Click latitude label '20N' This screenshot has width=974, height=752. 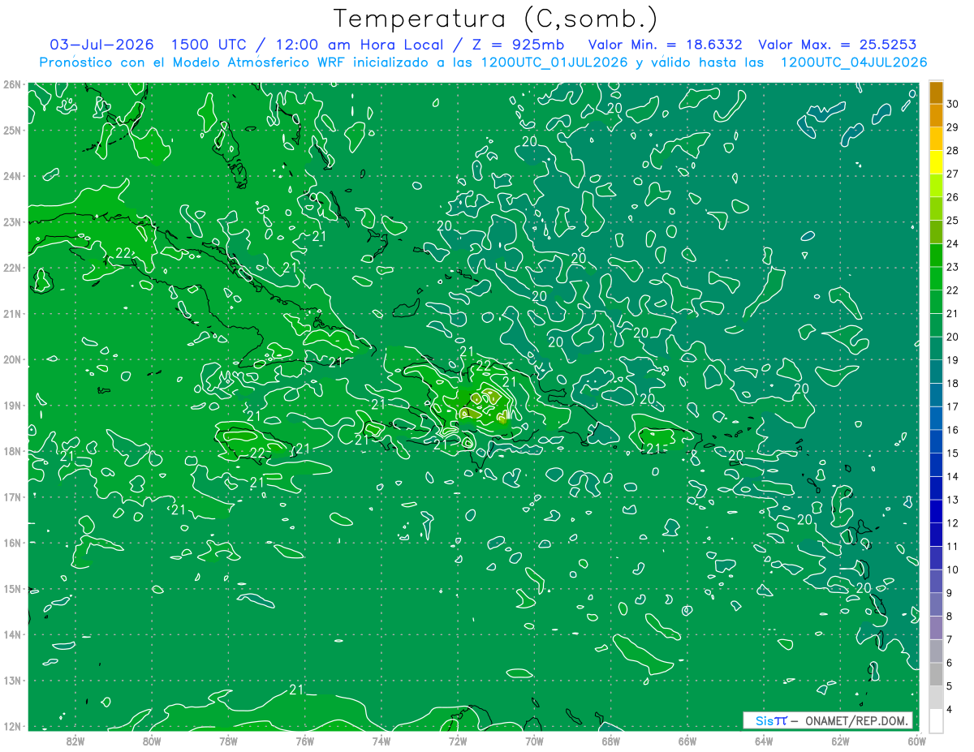click(12, 359)
